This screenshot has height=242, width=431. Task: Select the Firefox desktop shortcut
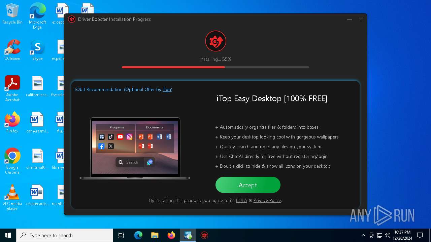(12, 123)
